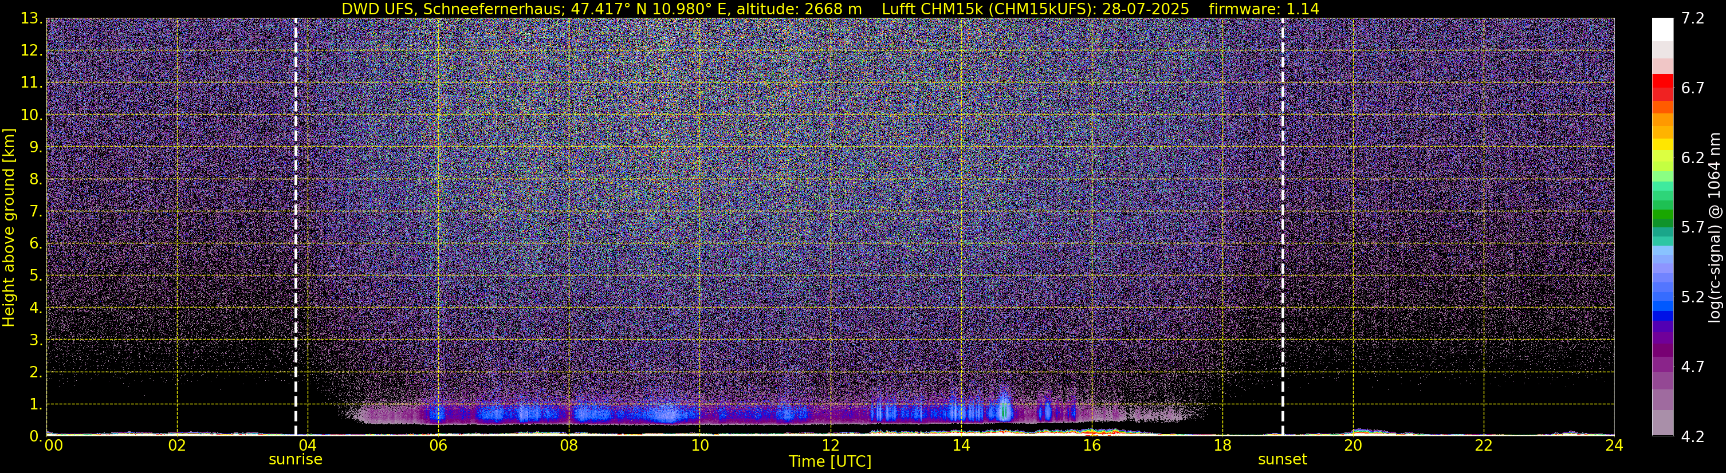Click the 4.7 value on the colorbar
1726x473 pixels.
1693,367
